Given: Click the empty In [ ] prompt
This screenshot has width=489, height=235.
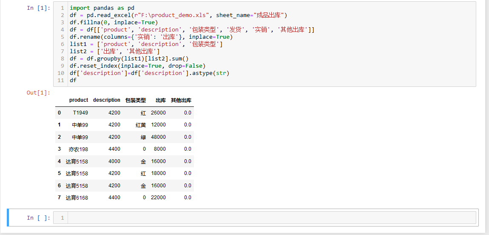Looking at the screenshot, I should click(38, 218).
